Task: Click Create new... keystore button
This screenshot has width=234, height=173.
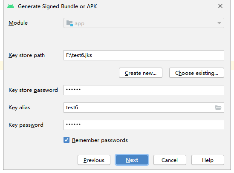Action: (141, 73)
